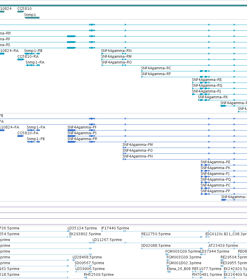Select the CG5810 gene feature
The width and height of the screenshot is (247, 279).
click(x=21, y=12)
